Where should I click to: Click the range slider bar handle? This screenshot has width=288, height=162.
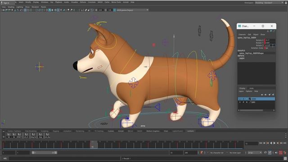pyautogui.click(x=44, y=153)
